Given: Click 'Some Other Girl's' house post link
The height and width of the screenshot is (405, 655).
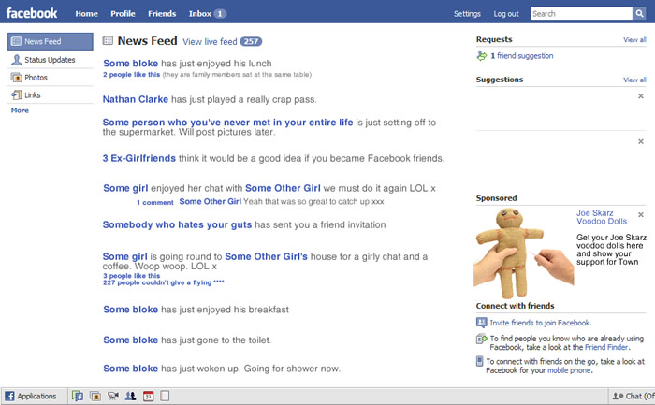Looking at the screenshot, I should pos(266,256).
